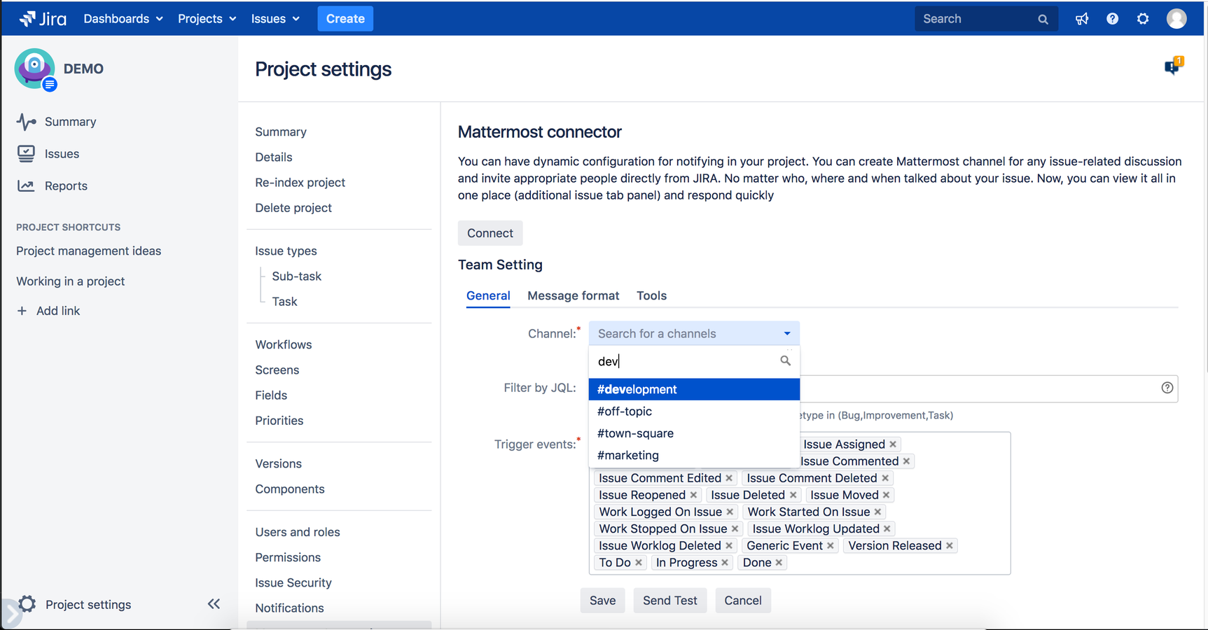1208x630 pixels.
Task: Remove the Issue Comment Edited trigger
Action: [x=729, y=478]
